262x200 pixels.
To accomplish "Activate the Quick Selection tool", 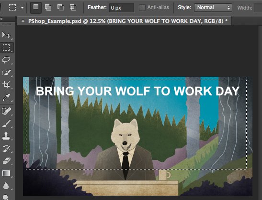I will coord(6,73).
